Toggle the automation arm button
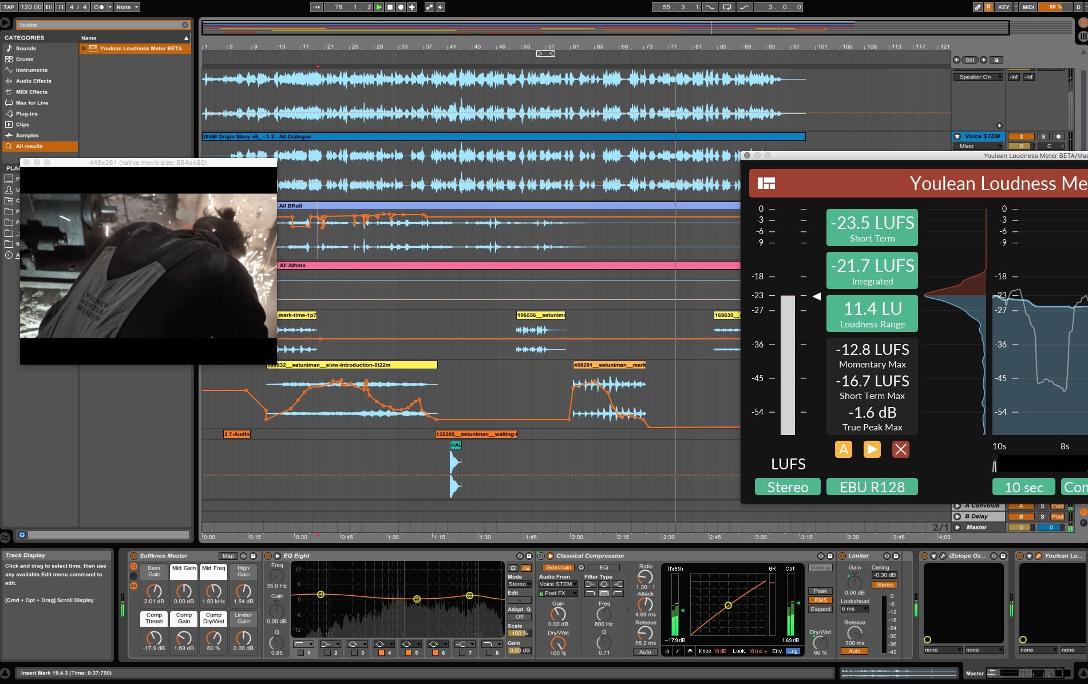 tap(429, 7)
